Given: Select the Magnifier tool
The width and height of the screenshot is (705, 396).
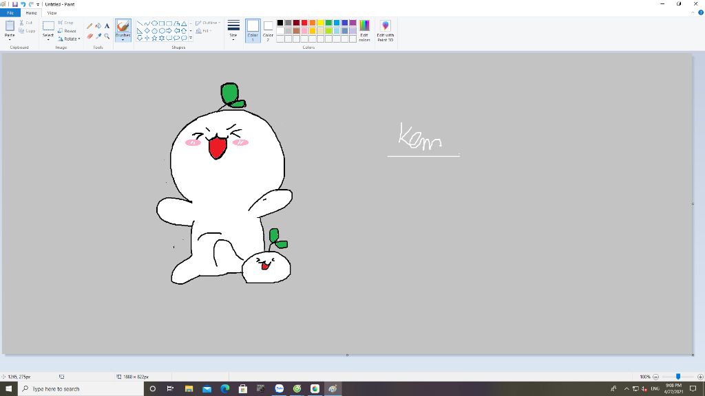Looking at the screenshot, I should [107, 36].
